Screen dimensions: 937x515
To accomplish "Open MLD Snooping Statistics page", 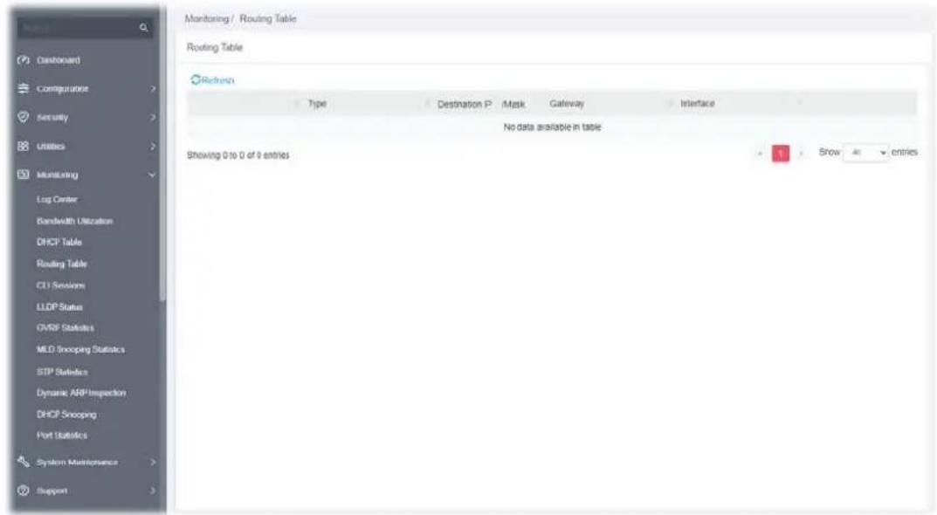I will tap(80, 349).
